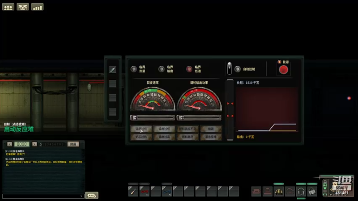Click next radio channel arrow
Image resolution: width=358 pixels, height=201 pixels.
(34, 144)
